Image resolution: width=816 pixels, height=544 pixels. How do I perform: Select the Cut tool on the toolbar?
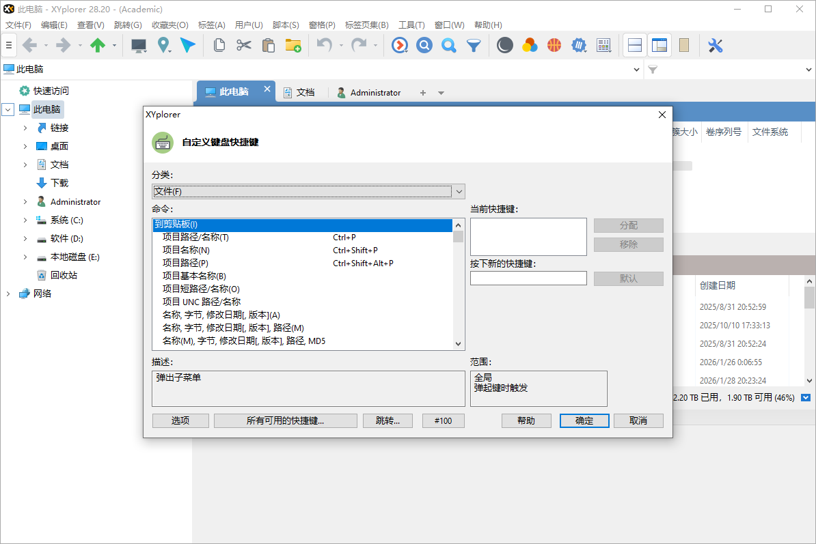point(243,45)
